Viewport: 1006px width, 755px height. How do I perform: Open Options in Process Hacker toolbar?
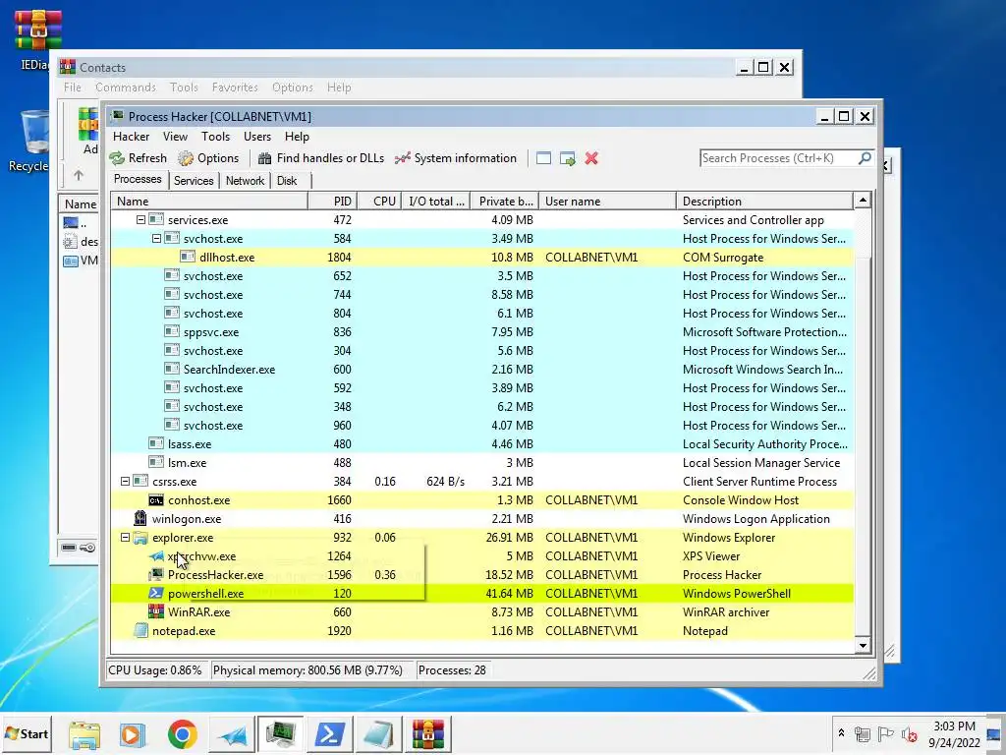208,158
